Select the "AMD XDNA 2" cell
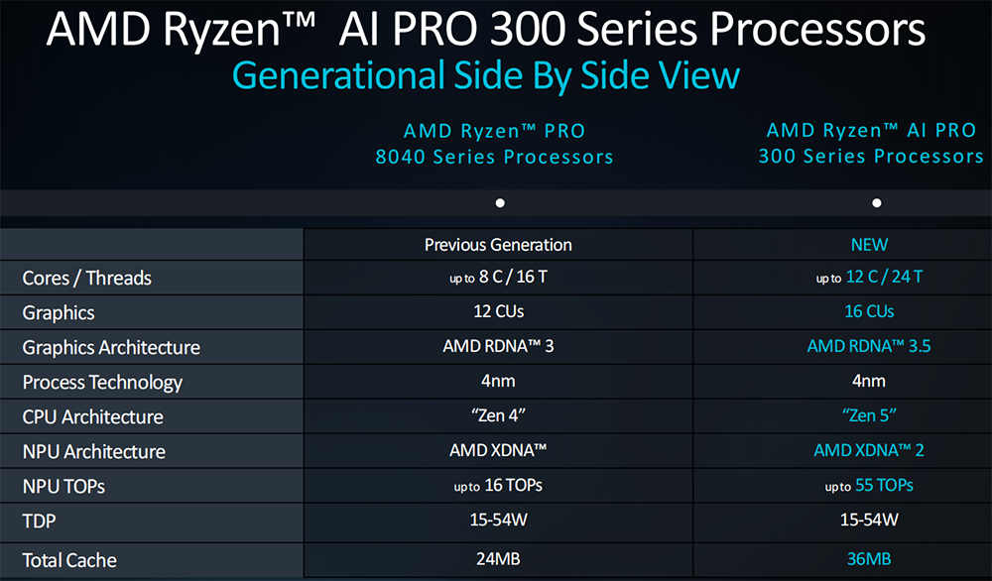This screenshot has height=581, width=992. pyautogui.click(x=869, y=451)
